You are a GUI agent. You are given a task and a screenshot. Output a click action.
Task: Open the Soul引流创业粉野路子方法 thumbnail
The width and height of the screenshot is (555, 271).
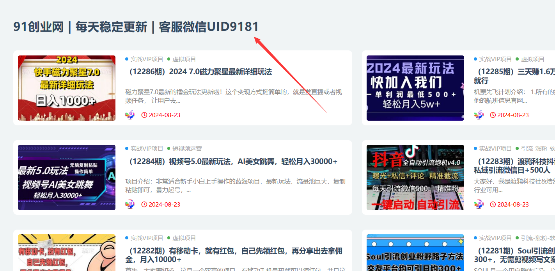(x=415, y=253)
